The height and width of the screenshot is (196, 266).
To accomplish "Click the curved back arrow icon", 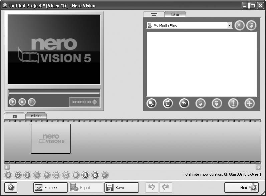I will 184,103.
